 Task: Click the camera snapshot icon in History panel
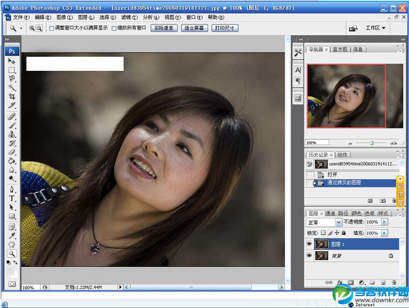(x=382, y=200)
